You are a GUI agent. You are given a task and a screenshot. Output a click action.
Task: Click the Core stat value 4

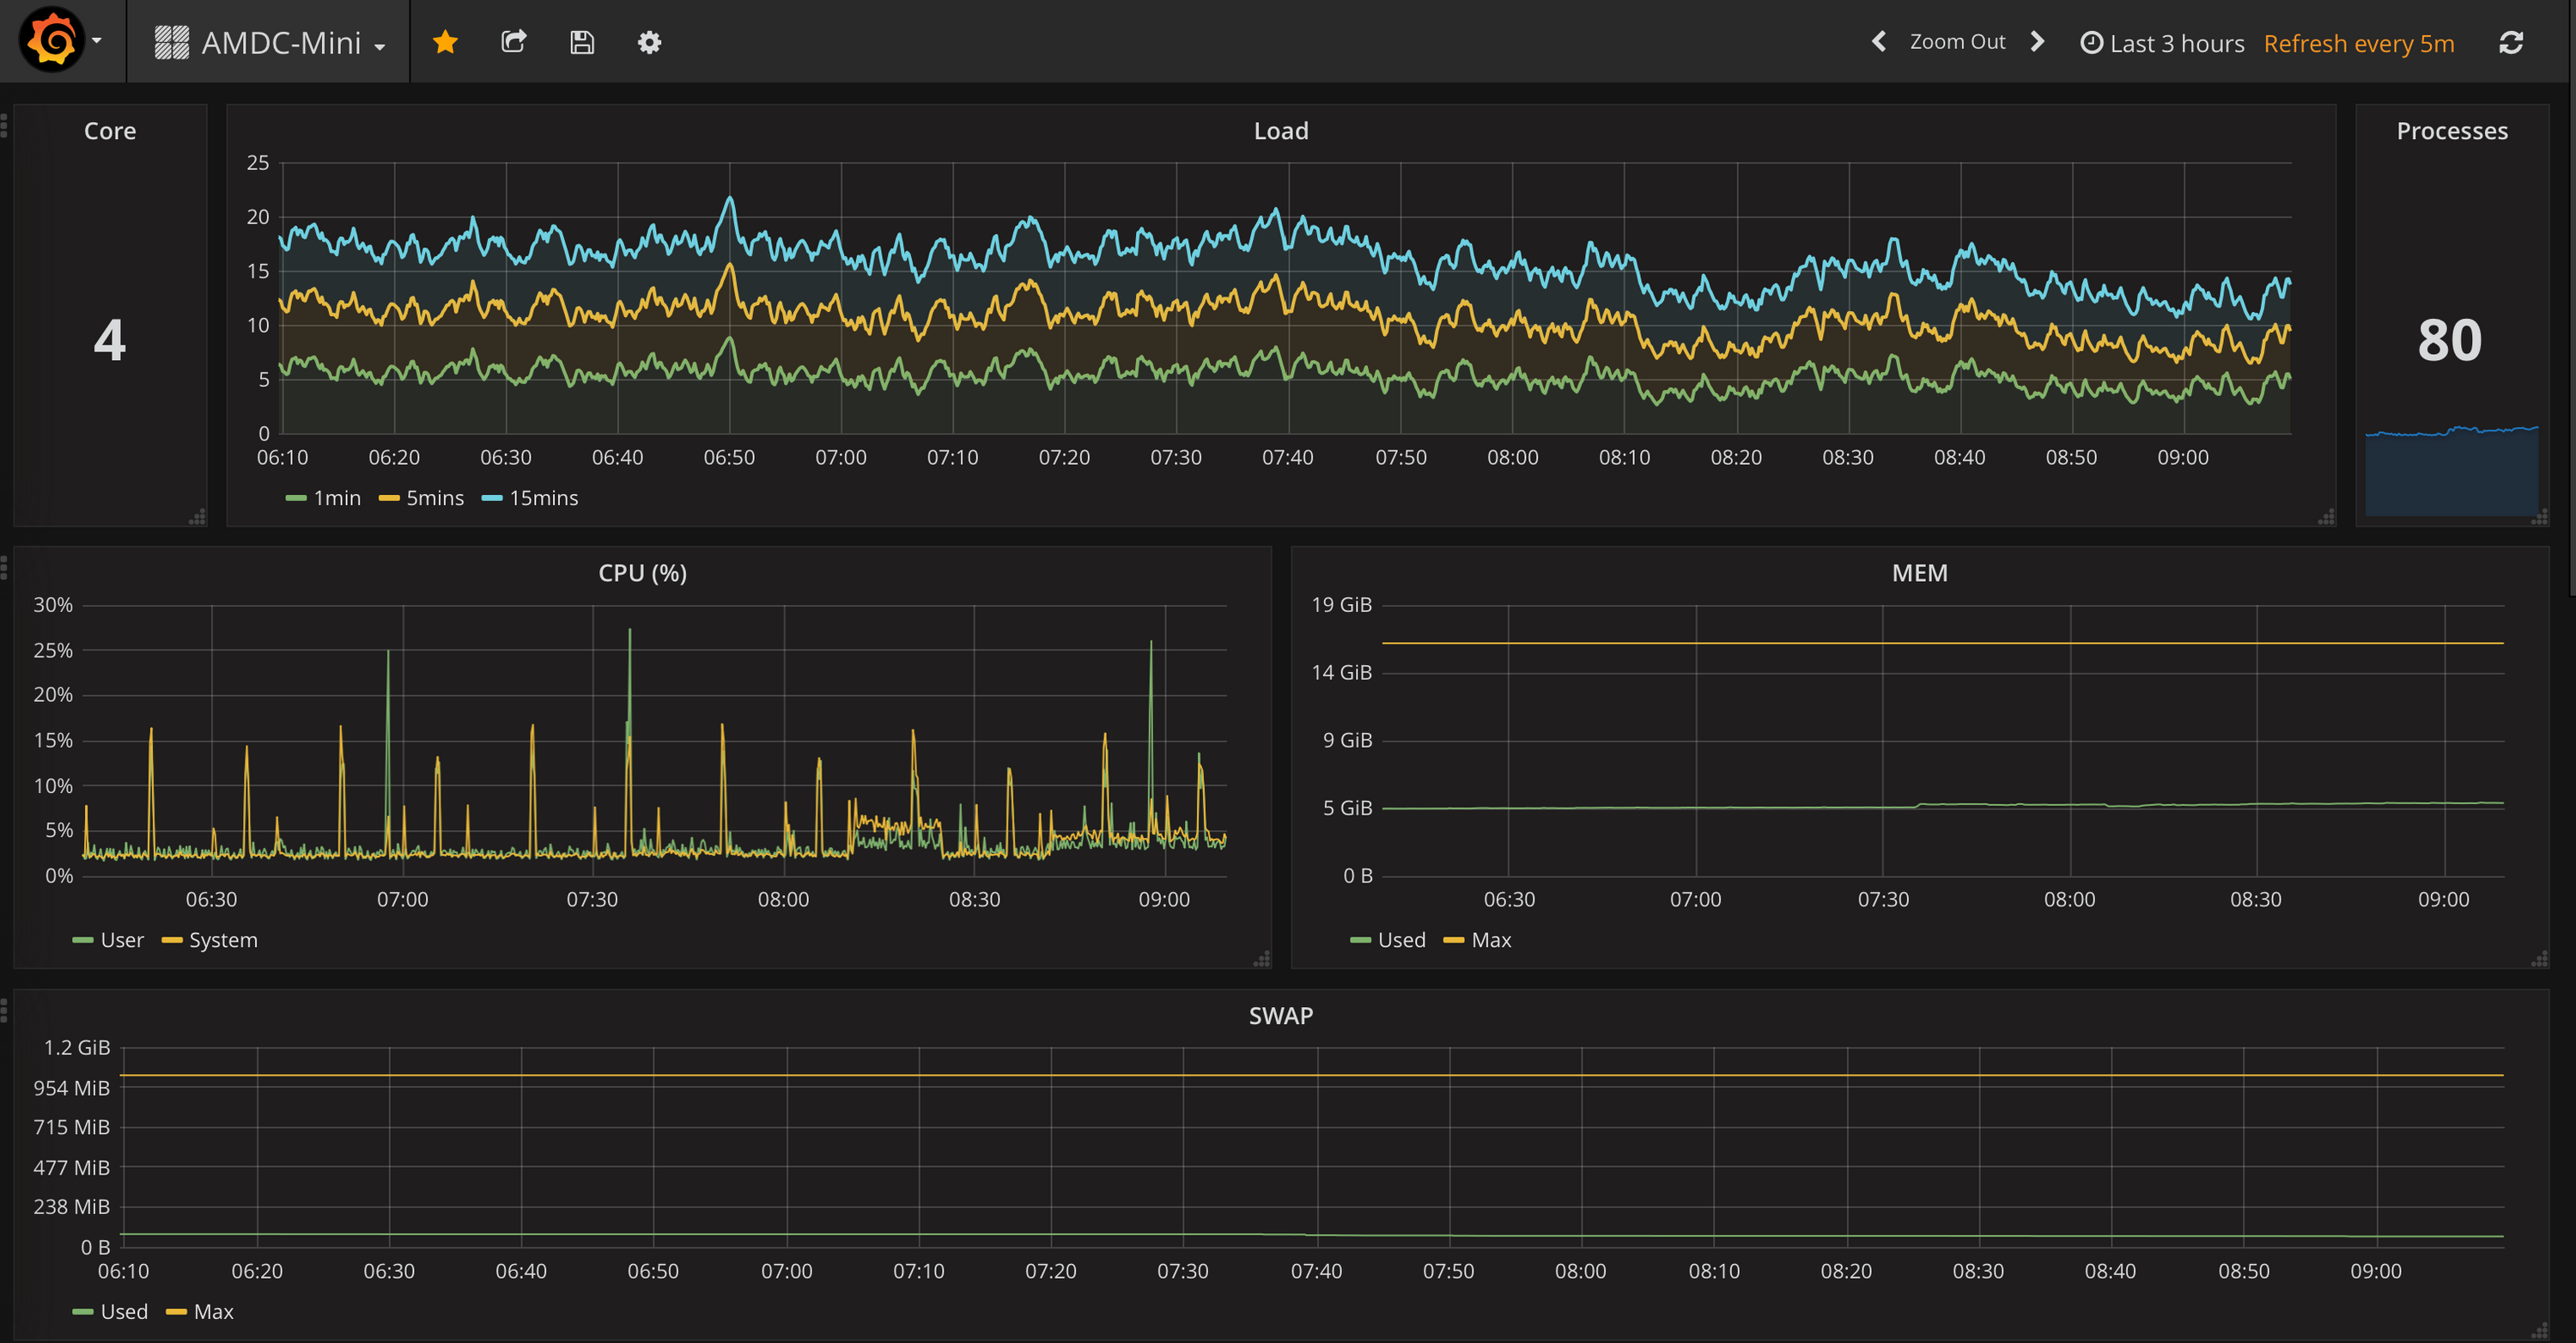click(110, 340)
